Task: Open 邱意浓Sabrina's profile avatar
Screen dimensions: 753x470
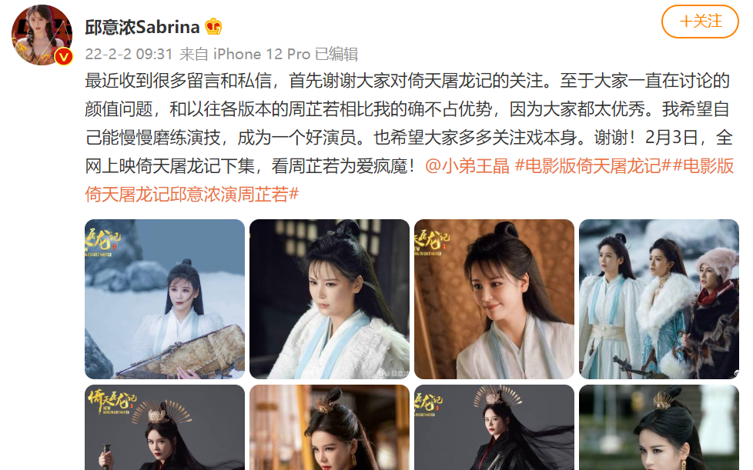Action: click(42, 35)
